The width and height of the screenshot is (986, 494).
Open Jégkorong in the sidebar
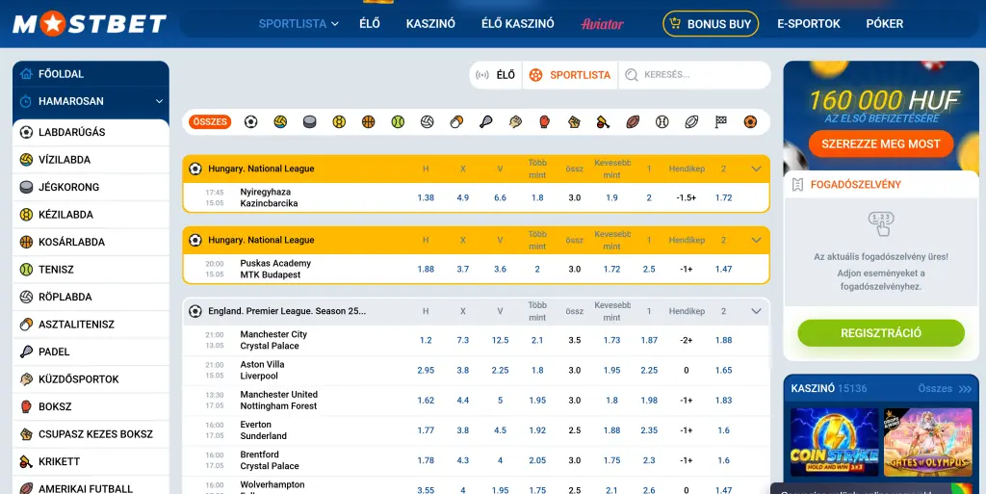[x=91, y=187]
